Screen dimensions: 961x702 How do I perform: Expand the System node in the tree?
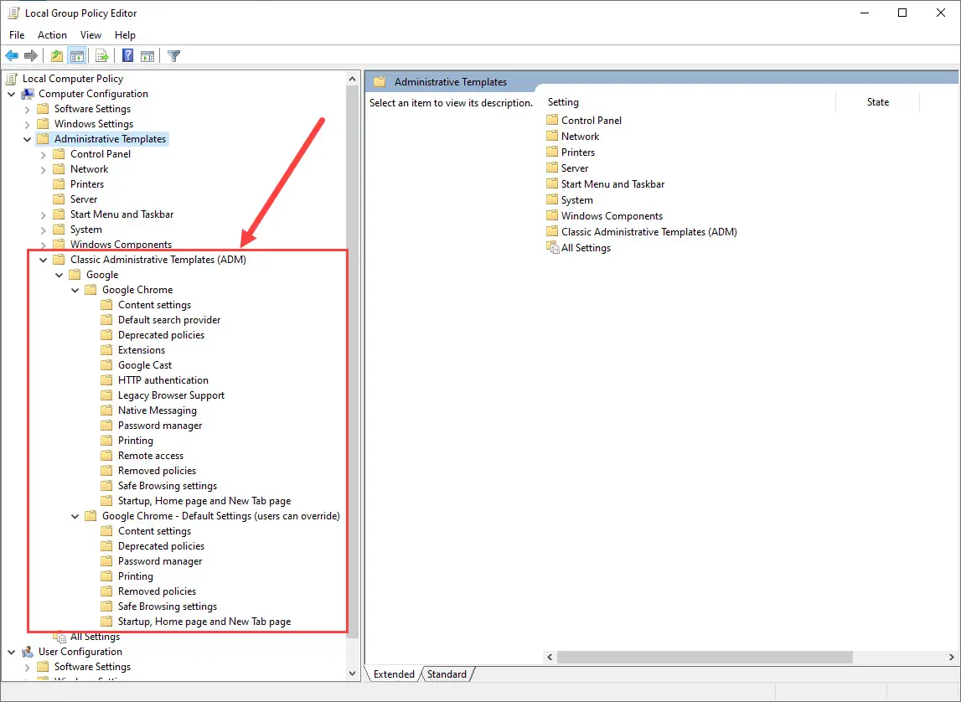coord(43,230)
